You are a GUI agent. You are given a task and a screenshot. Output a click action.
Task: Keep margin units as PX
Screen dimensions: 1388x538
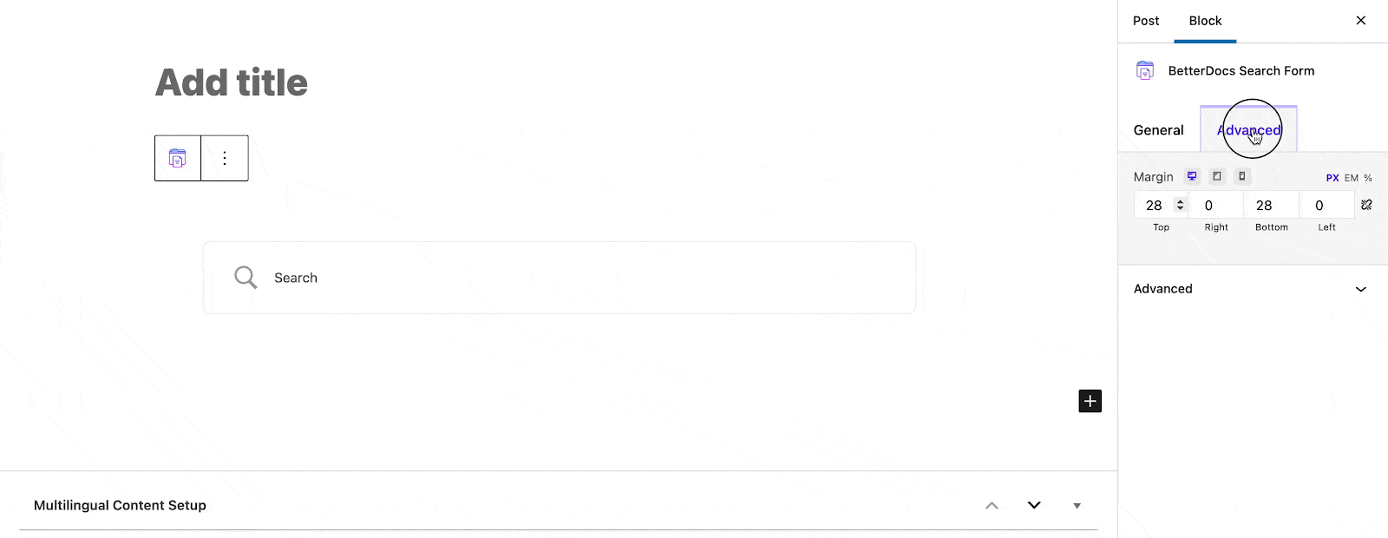click(x=1332, y=177)
